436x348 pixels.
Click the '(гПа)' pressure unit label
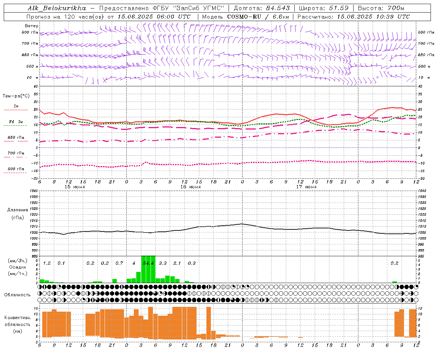click(17, 217)
